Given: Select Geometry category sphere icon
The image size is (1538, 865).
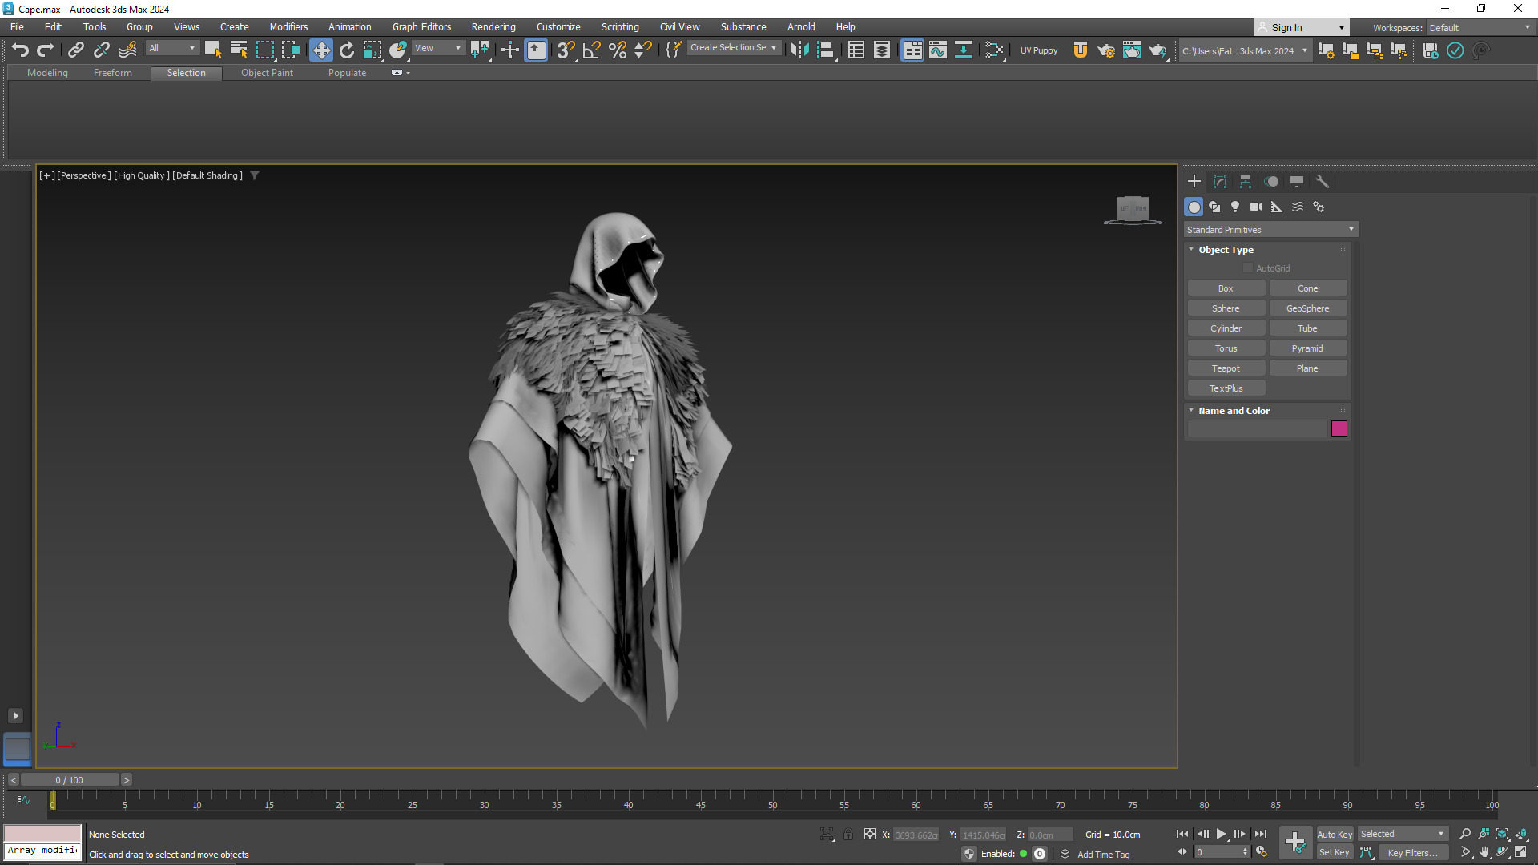Looking at the screenshot, I should click(1194, 207).
